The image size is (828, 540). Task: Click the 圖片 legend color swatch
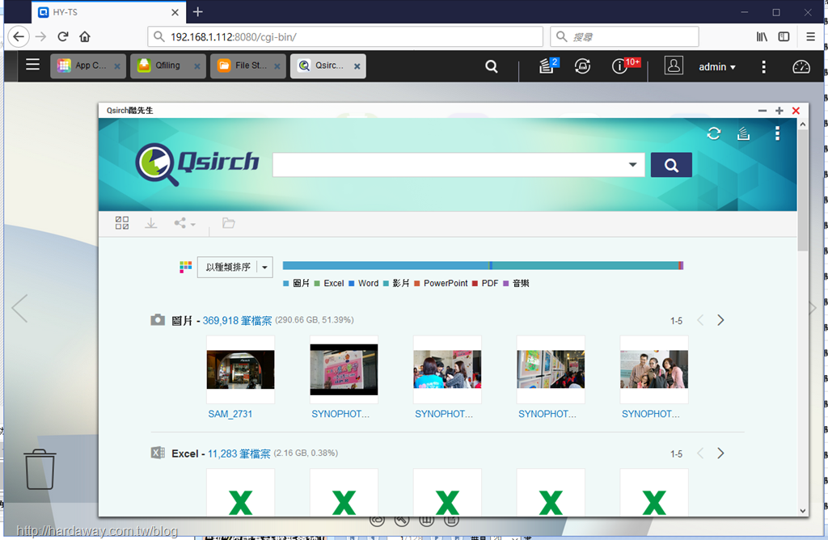285,284
